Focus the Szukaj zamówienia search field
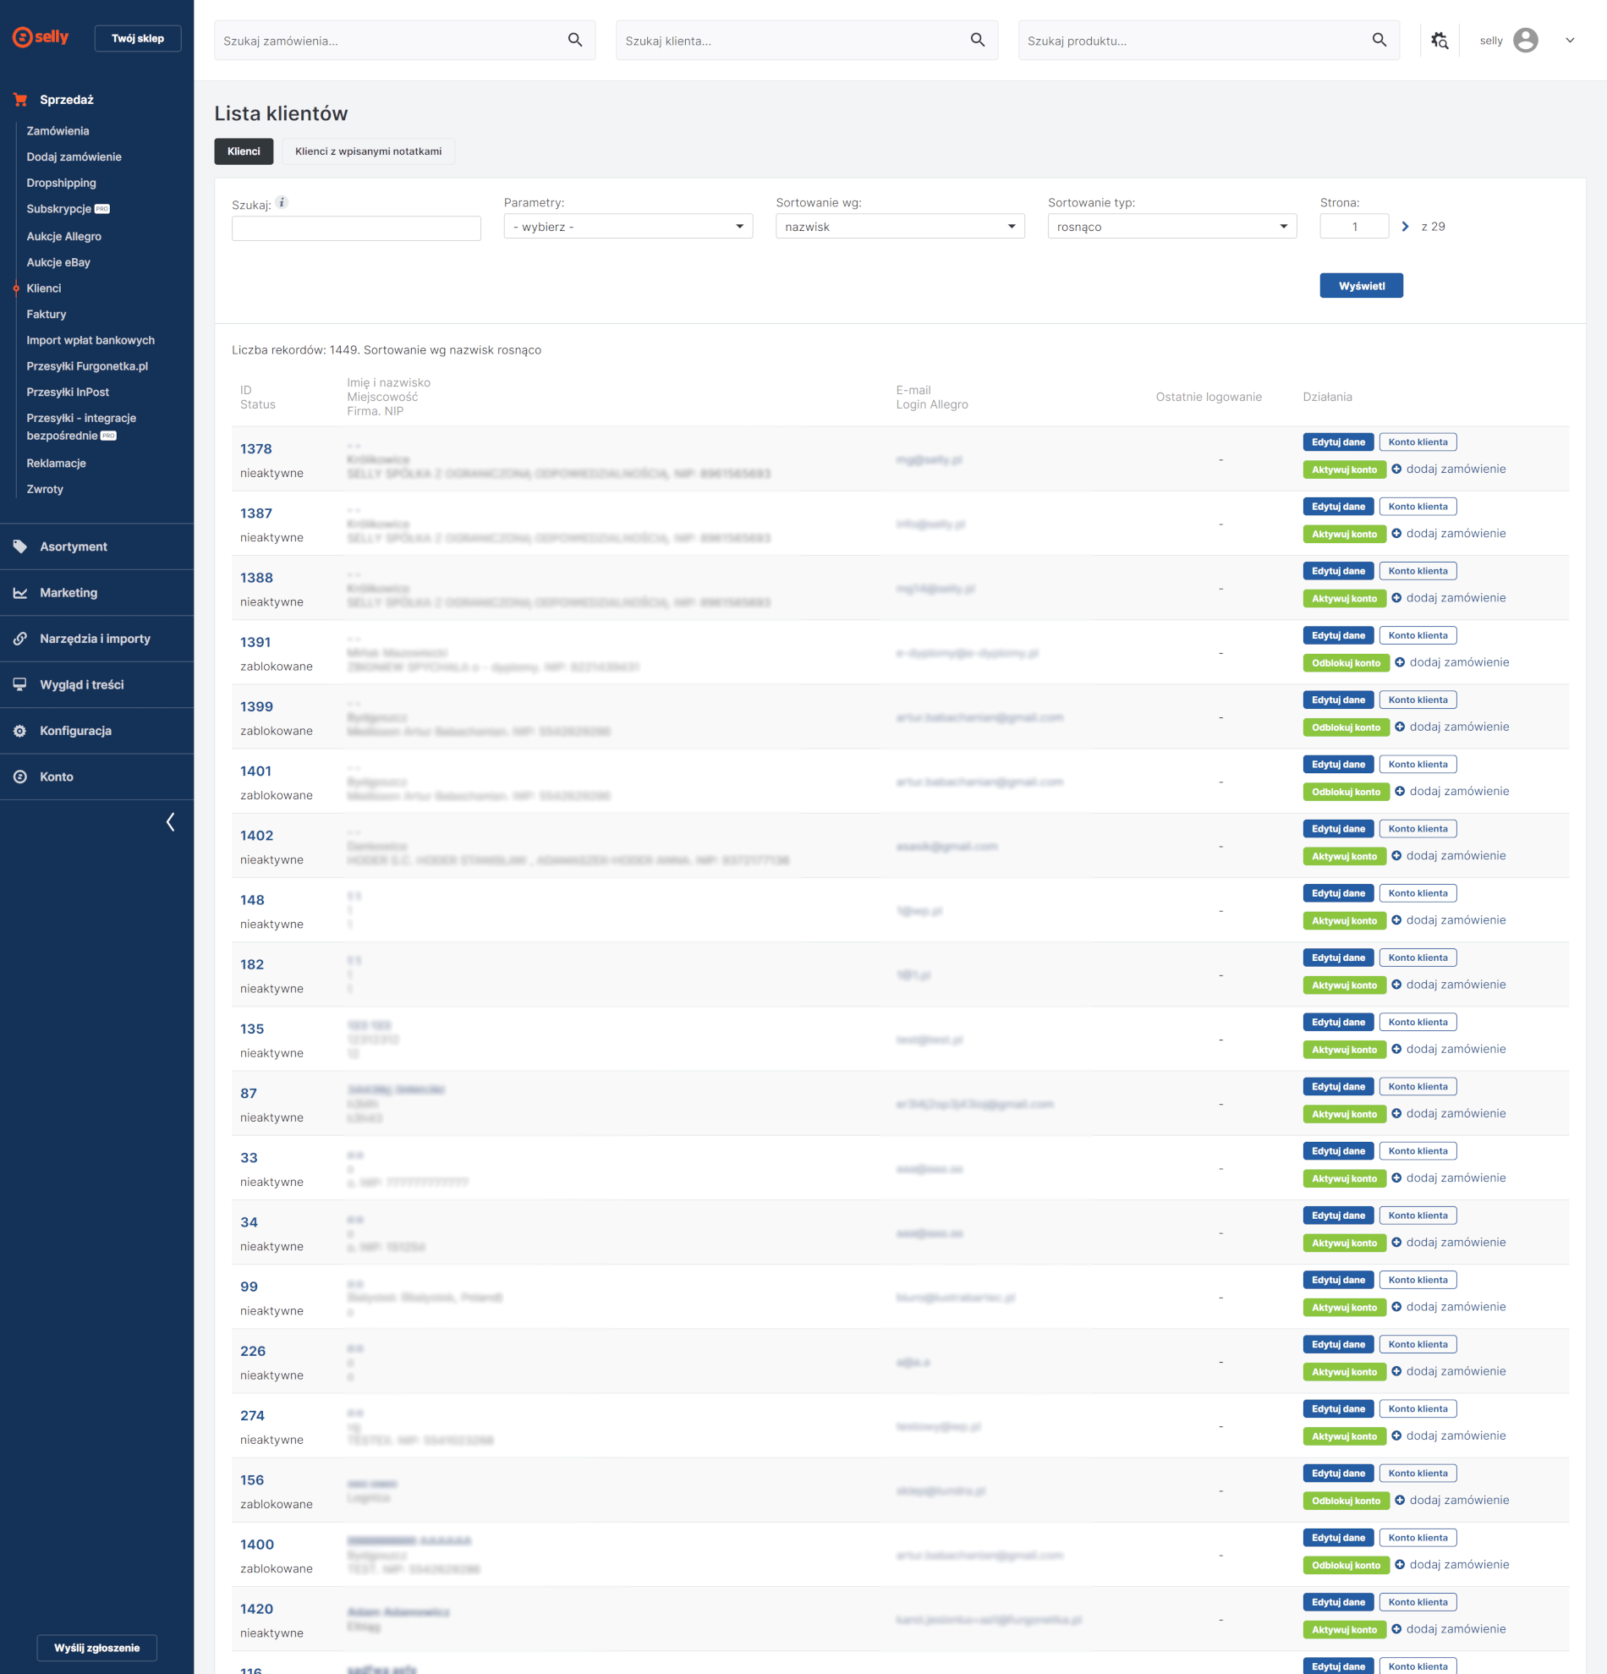The width and height of the screenshot is (1607, 1674). pos(405,40)
